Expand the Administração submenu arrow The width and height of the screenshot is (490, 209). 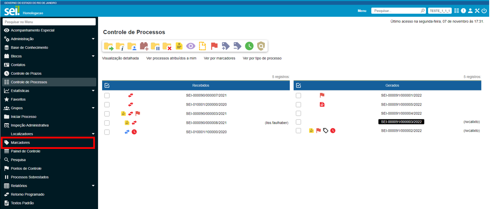(x=93, y=39)
